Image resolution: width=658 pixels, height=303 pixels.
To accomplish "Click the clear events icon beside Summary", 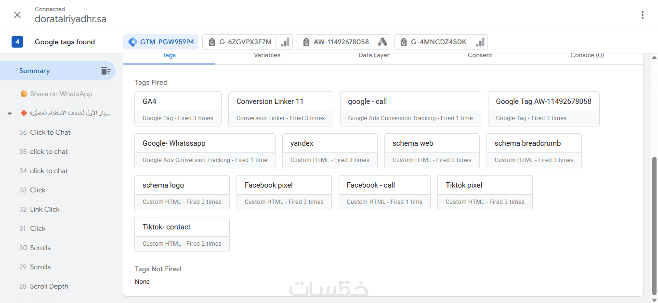I will [x=106, y=71].
